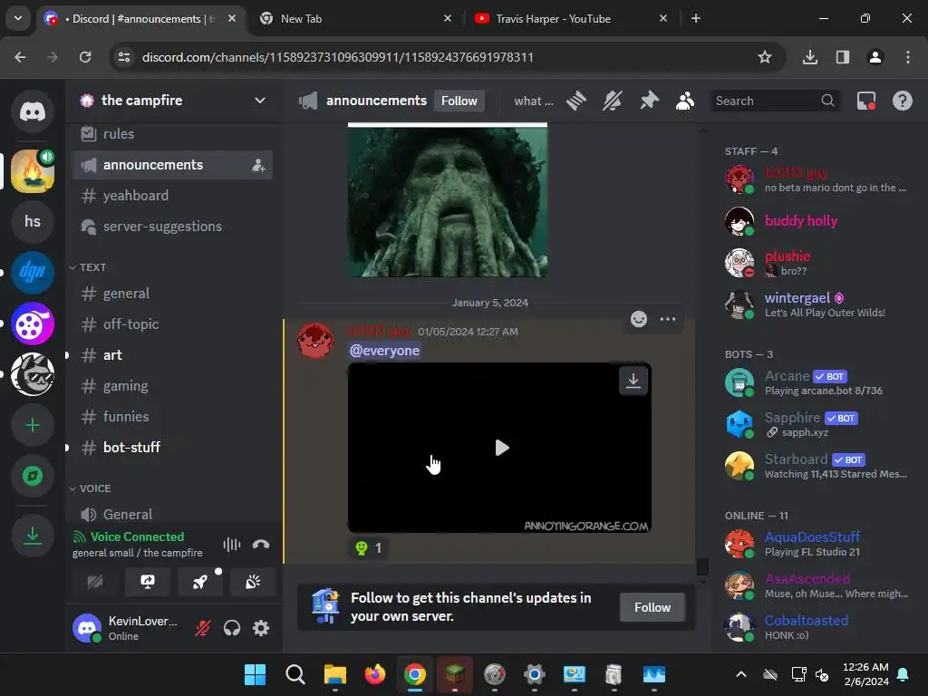
Task: Open the server-suggestions channel
Action: tap(172, 226)
